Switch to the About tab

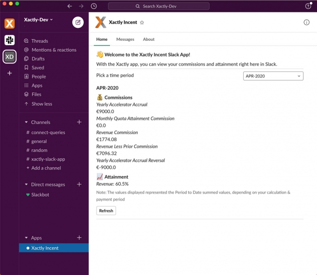coord(149,39)
